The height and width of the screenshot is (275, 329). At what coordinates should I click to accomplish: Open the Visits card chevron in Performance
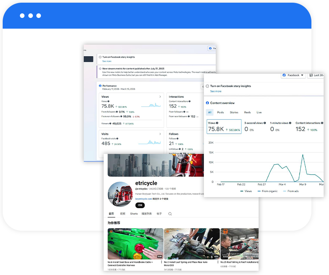(160, 134)
